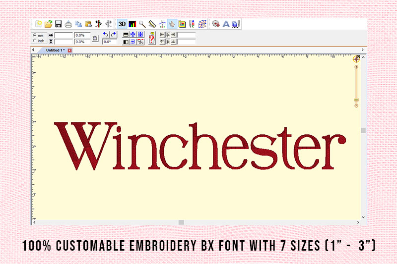
Task: Select the Winchester embroidered text
Action: pos(200,146)
